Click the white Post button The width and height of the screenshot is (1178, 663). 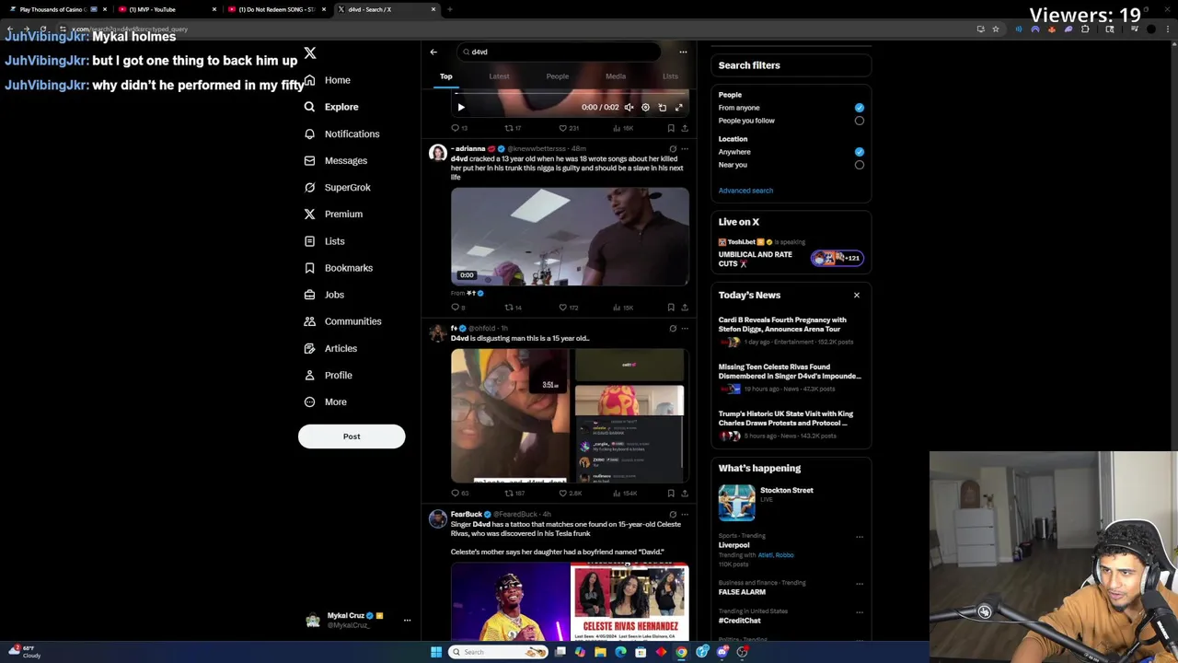tap(352, 436)
